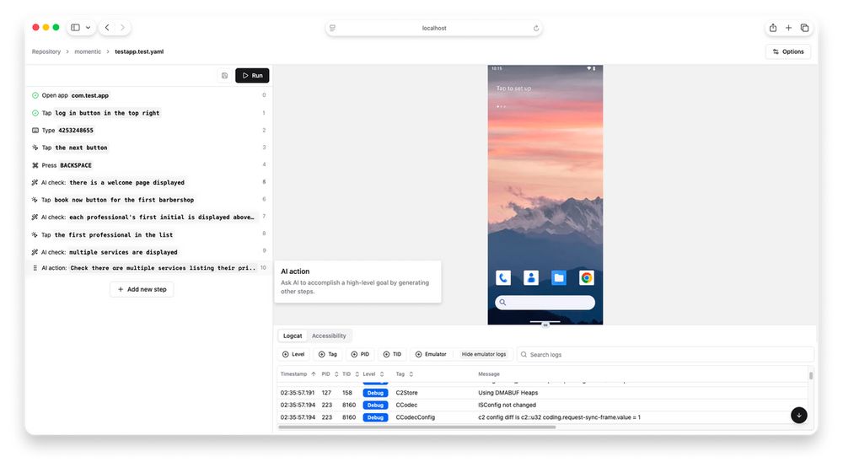Image resolution: width=843 pixels, height=462 pixels.
Task: Open the momentic breadcrumb link
Action: point(88,51)
